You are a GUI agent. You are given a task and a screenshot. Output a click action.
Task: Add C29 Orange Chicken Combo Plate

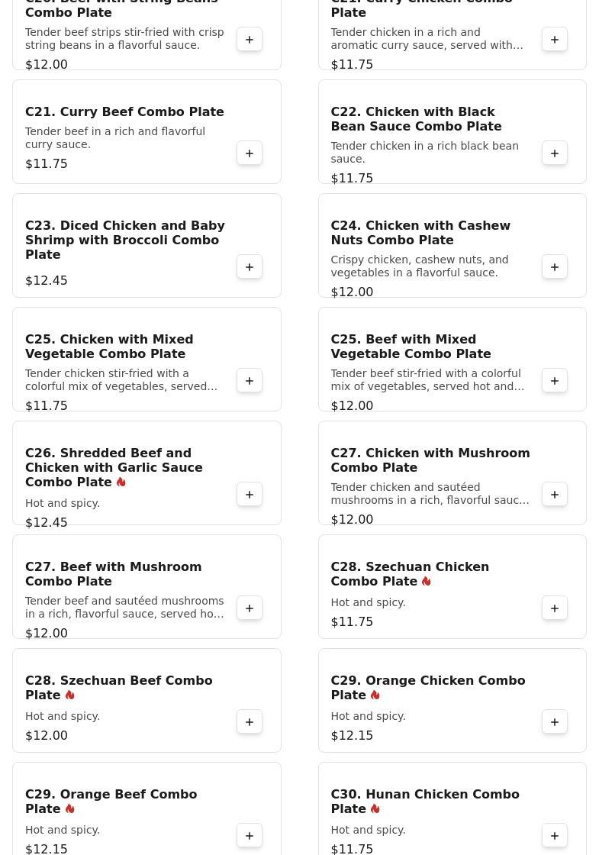pyautogui.click(x=555, y=722)
